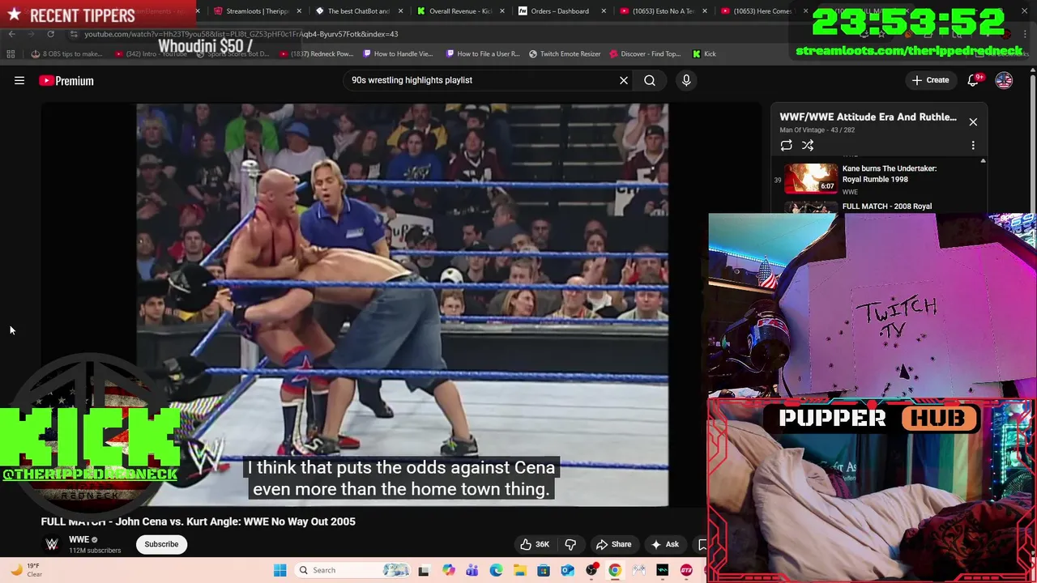The height and width of the screenshot is (583, 1037).
Task: Open Microsoft Teams from the taskbar
Action: (472, 570)
